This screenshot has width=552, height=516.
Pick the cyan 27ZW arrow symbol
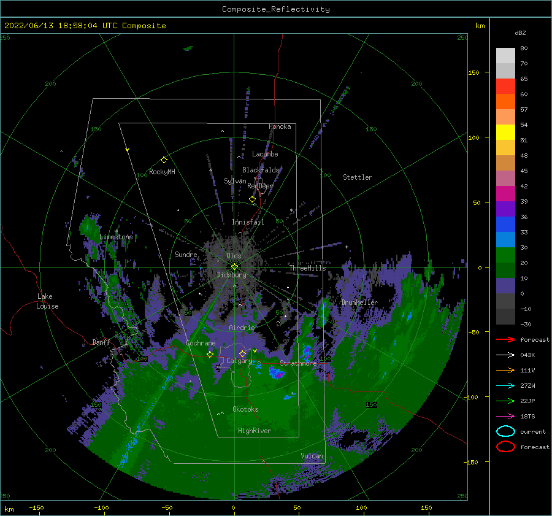tap(505, 386)
